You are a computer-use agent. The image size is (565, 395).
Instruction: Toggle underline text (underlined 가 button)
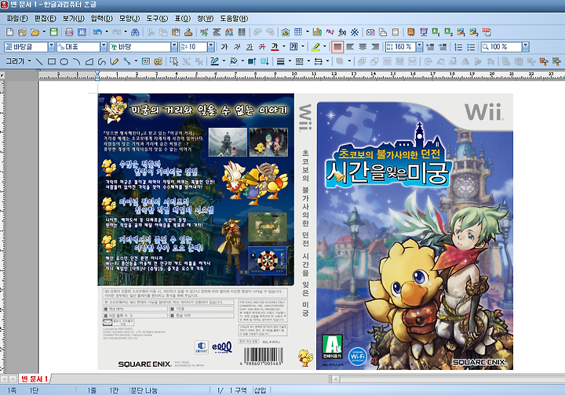(x=250, y=47)
